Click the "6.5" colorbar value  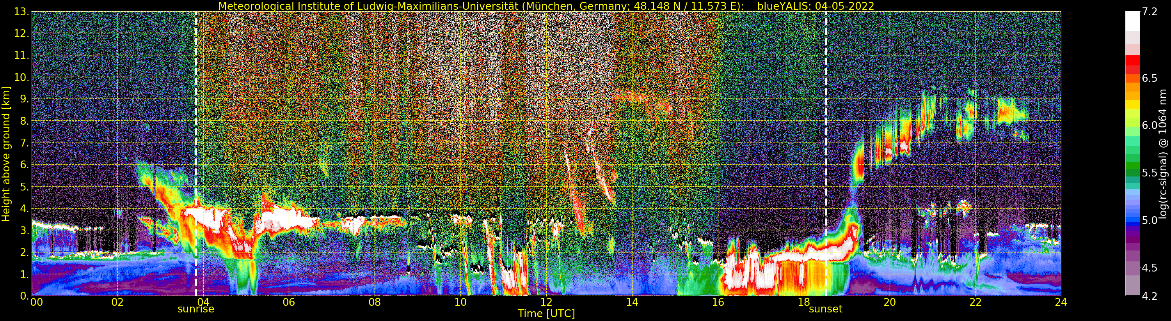click(x=1150, y=78)
